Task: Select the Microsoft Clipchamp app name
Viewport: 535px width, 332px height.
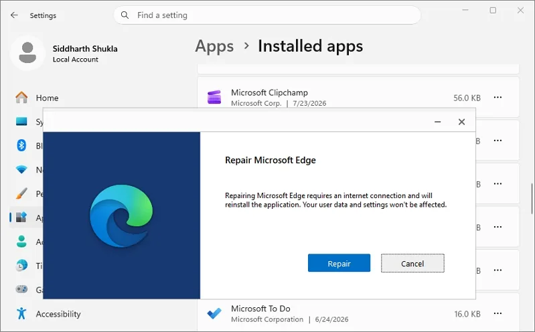Action: point(269,92)
